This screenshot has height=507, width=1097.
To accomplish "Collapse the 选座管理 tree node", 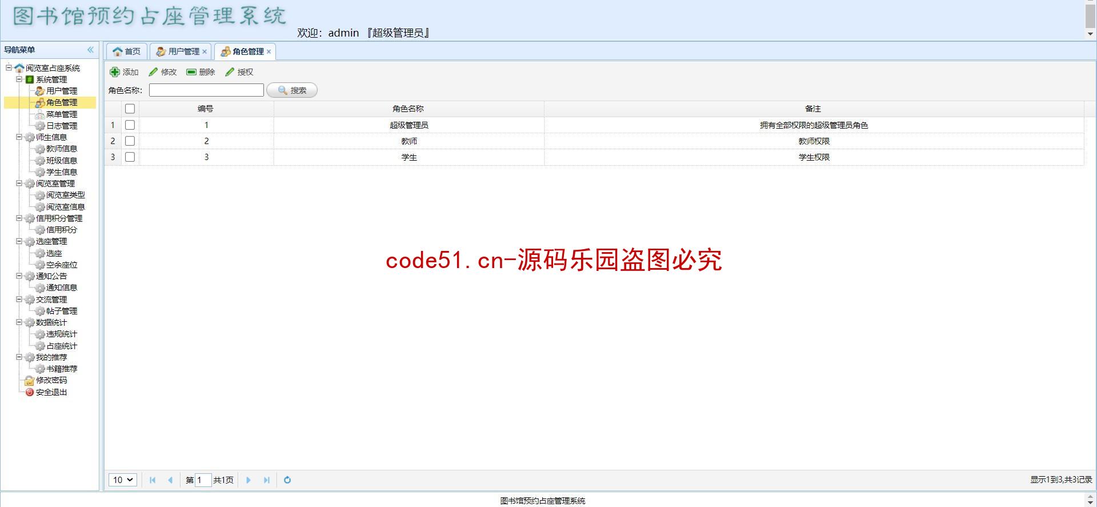I will (x=19, y=241).
